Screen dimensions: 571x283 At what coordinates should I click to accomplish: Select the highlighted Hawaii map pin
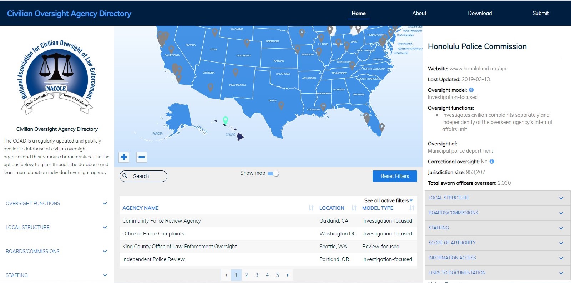click(x=225, y=120)
